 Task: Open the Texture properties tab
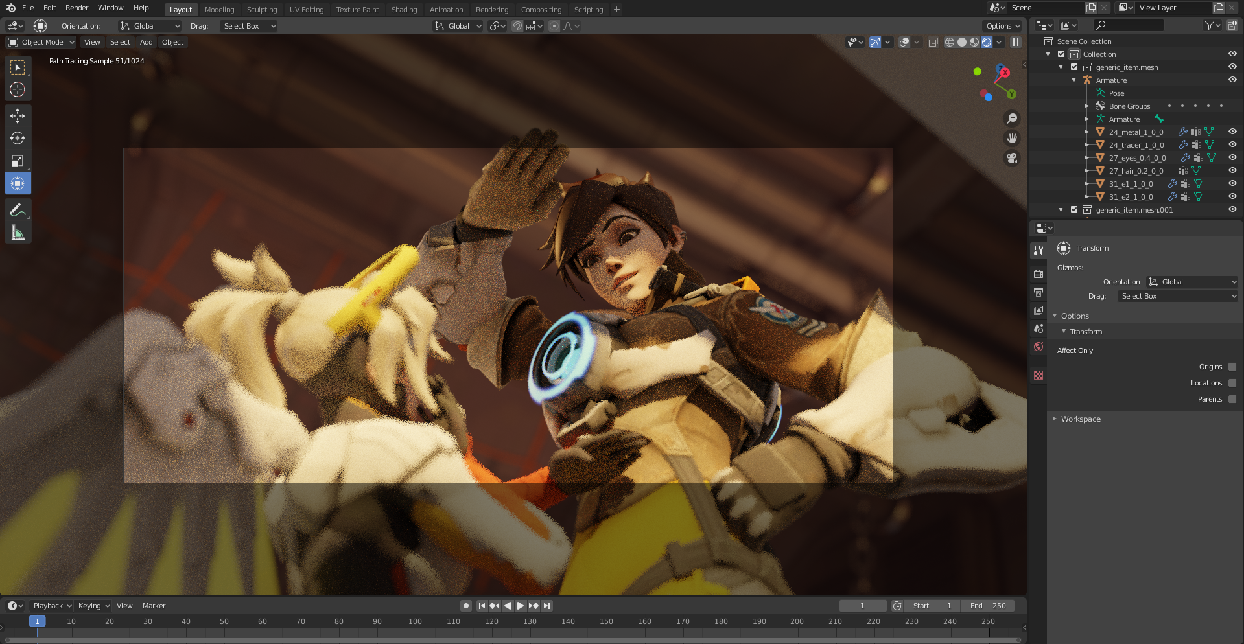click(1039, 375)
